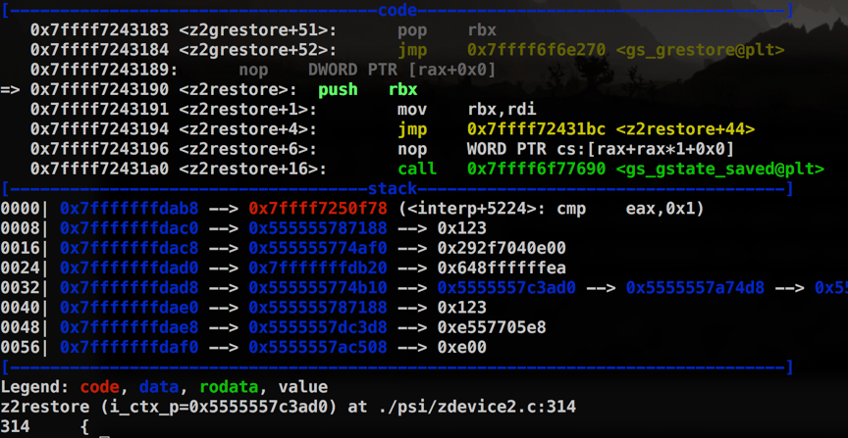Click pointer 0x5555557dc3d8

[x=318, y=328]
